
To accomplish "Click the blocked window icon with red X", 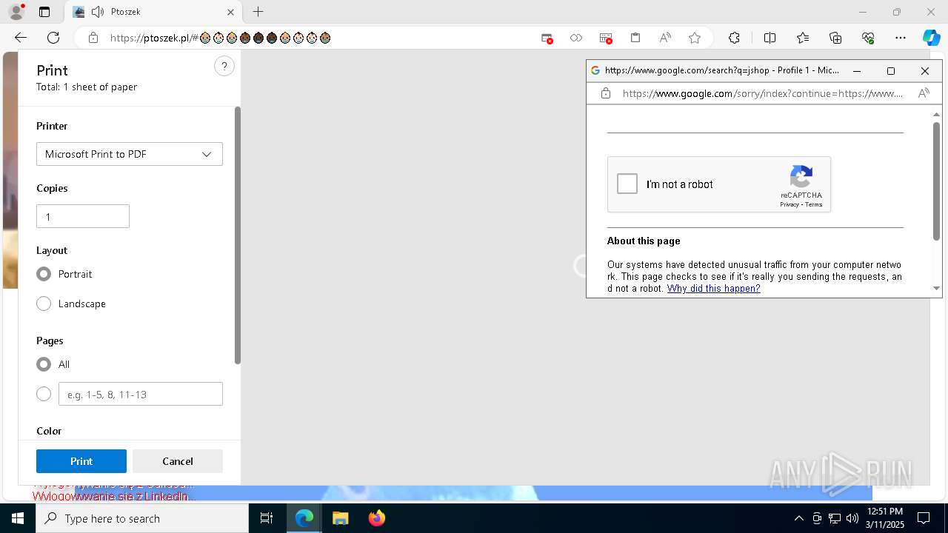I will click(606, 38).
